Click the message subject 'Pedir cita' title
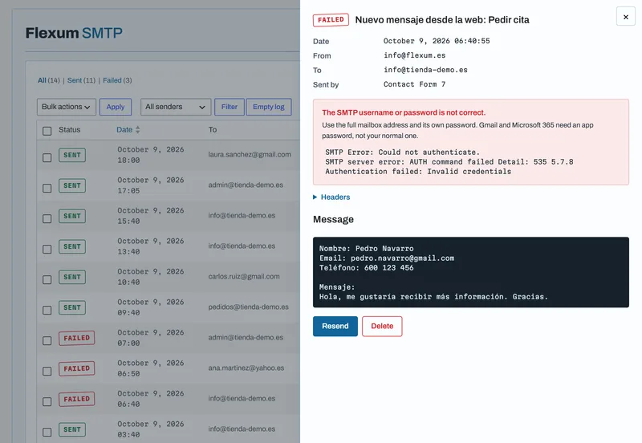This screenshot has height=443, width=642. point(442,19)
